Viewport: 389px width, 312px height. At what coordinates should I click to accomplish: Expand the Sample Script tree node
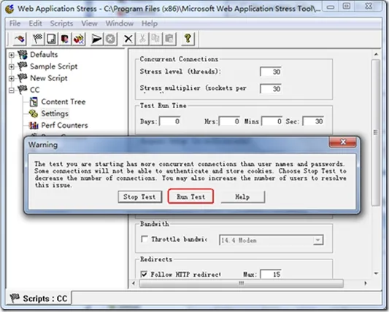[12, 66]
